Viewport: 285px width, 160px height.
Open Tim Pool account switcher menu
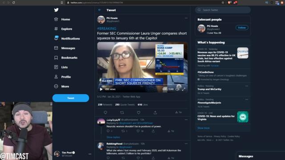click(x=73, y=154)
